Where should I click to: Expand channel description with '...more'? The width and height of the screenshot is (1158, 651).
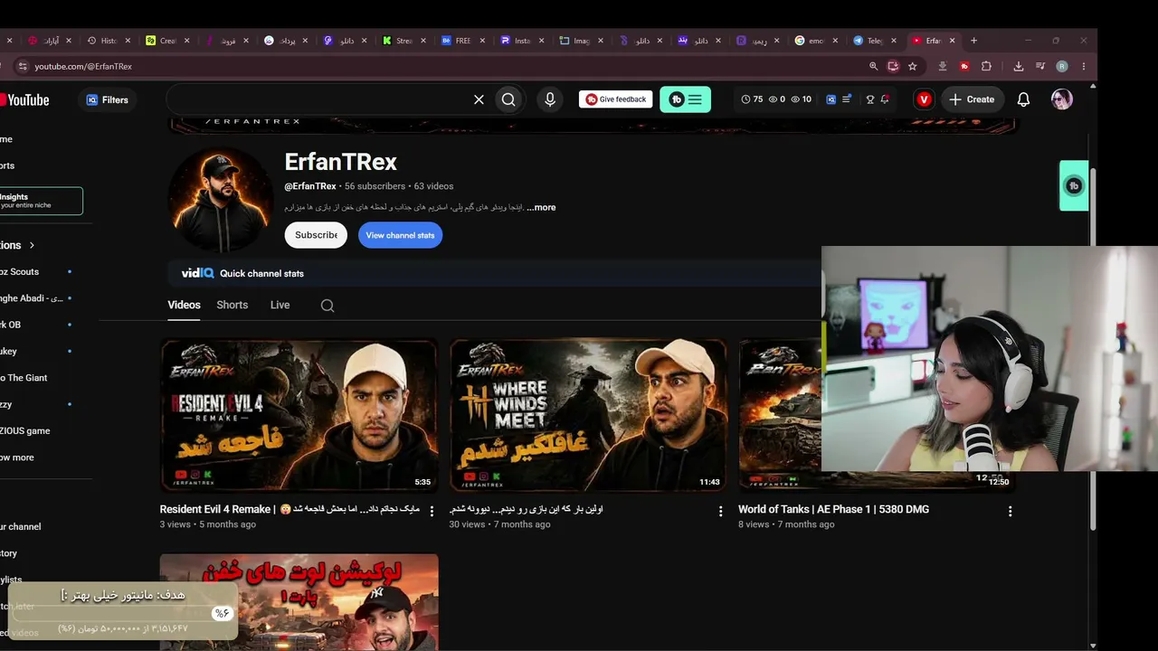[x=541, y=208]
